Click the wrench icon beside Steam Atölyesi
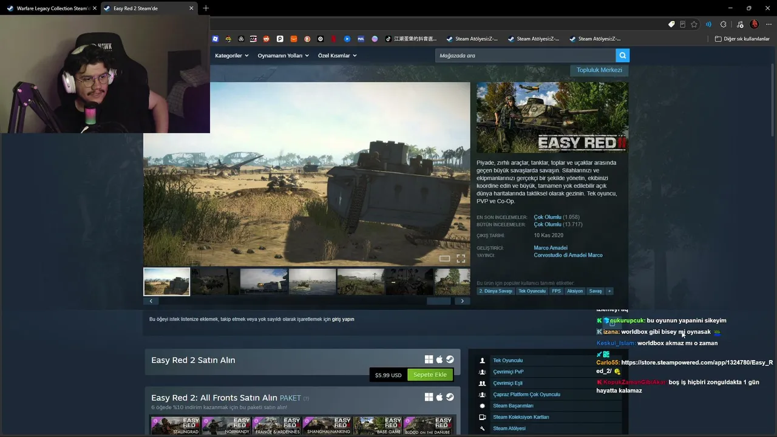777x437 pixels. 483,429
